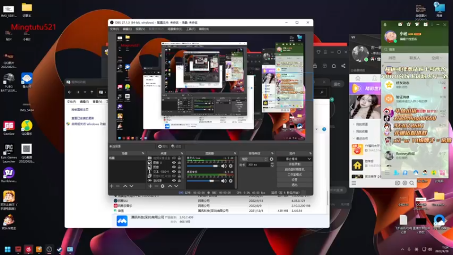
Task: Toggle visibility eye of the first source row
Action: coord(174,158)
